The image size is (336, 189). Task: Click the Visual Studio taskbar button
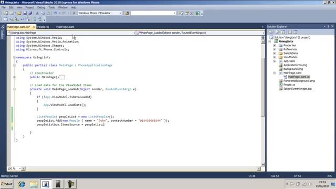point(46,184)
